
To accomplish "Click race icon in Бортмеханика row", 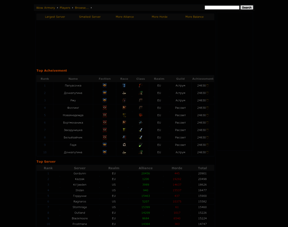I will coord(124,123).
